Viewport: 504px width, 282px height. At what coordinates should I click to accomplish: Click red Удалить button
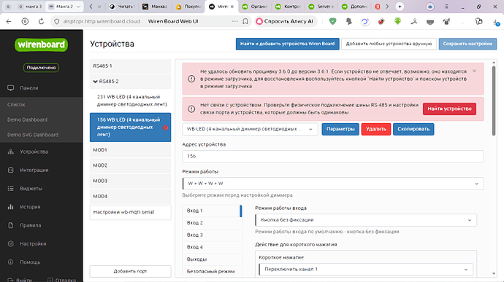coord(376,129)
